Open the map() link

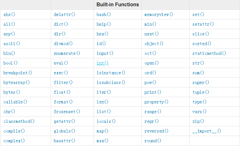coord(102,131)
